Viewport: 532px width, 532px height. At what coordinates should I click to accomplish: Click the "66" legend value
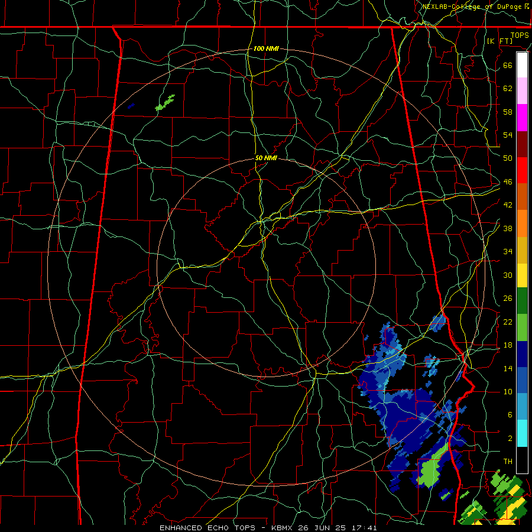point(508,65)
